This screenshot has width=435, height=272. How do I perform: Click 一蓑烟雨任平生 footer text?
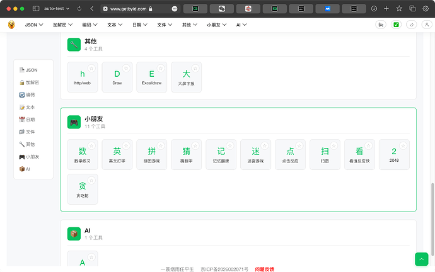177,269
